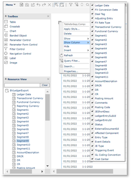Uncheck Transactional Currency in Resource View

pos(14,98)
